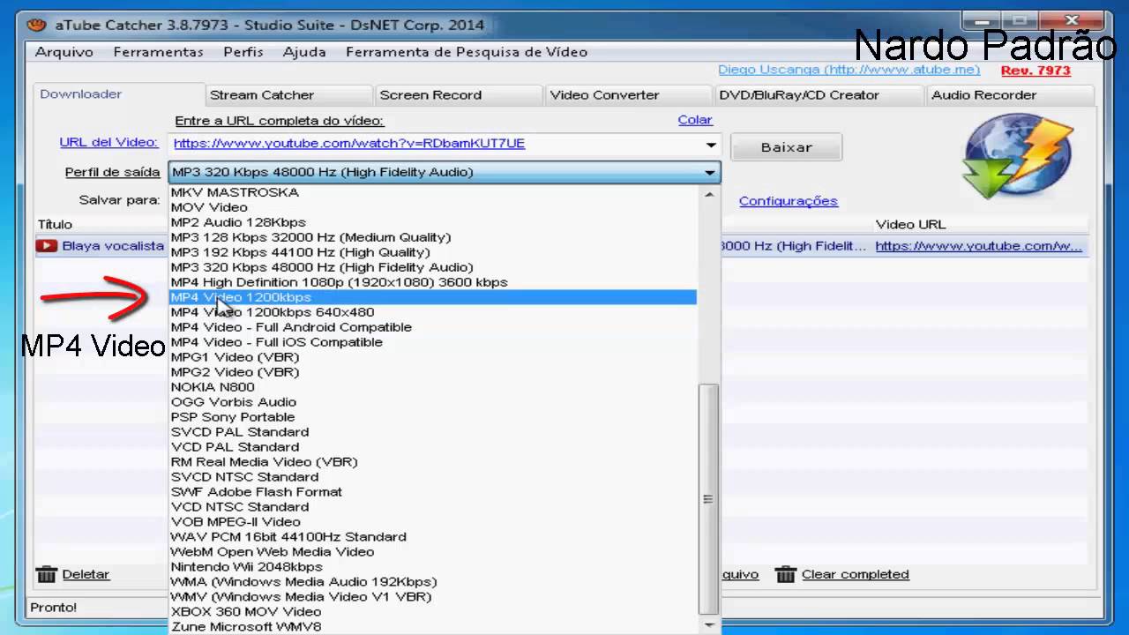Select MP4 Video Full Android Compatible
1129x635 pixels.
[433, 327]
